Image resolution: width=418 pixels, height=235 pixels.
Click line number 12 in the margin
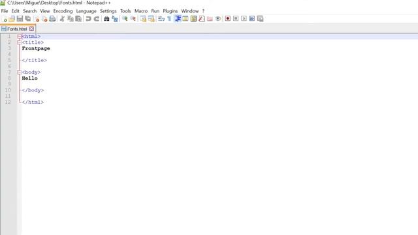pyautogui.click(x=8, y=102)
